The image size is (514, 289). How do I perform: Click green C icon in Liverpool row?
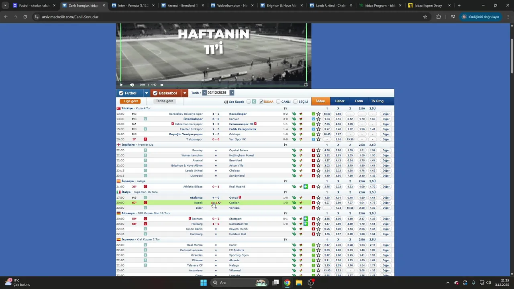pyautogui.click(x=145, y=176)
